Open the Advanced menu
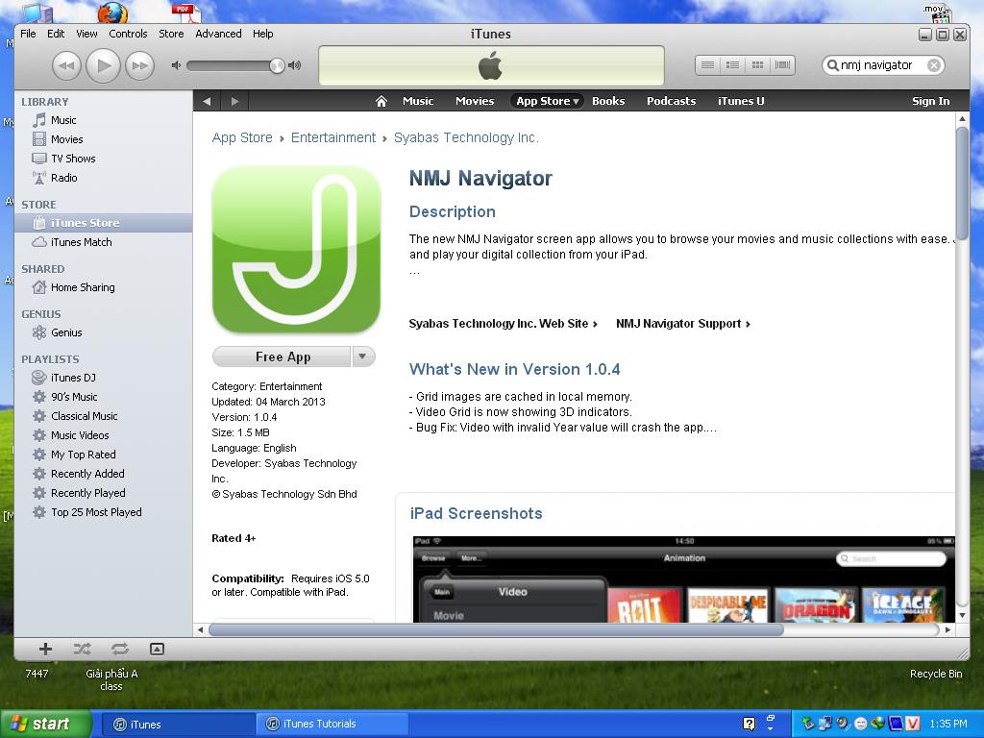984x738 pixels. (x=218, y=34)
